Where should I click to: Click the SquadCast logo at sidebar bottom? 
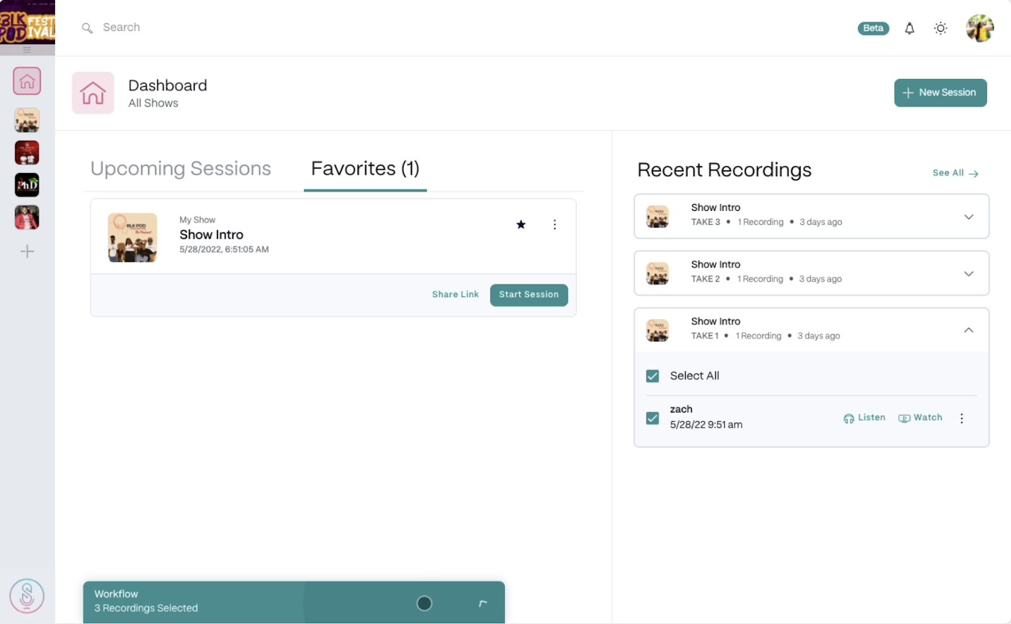tap(27, 595)
